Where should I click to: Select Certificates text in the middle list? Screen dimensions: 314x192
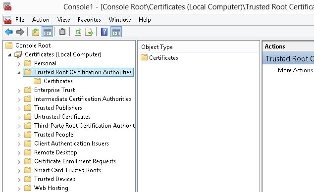pyautogui.click(x=163, y=58)
